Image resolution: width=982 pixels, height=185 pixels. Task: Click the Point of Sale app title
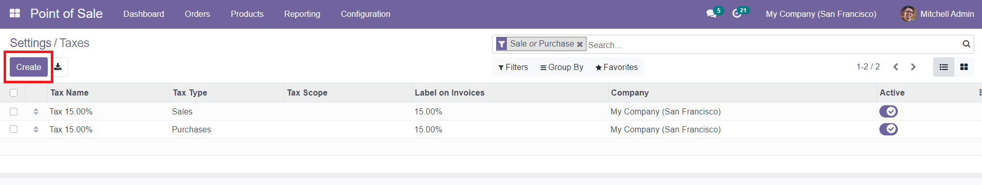click(x=67, y=14)
